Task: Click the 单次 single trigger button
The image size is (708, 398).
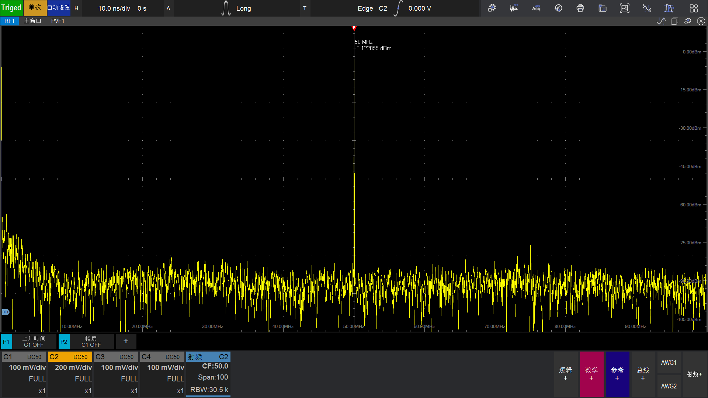Action: click(35, 8)
